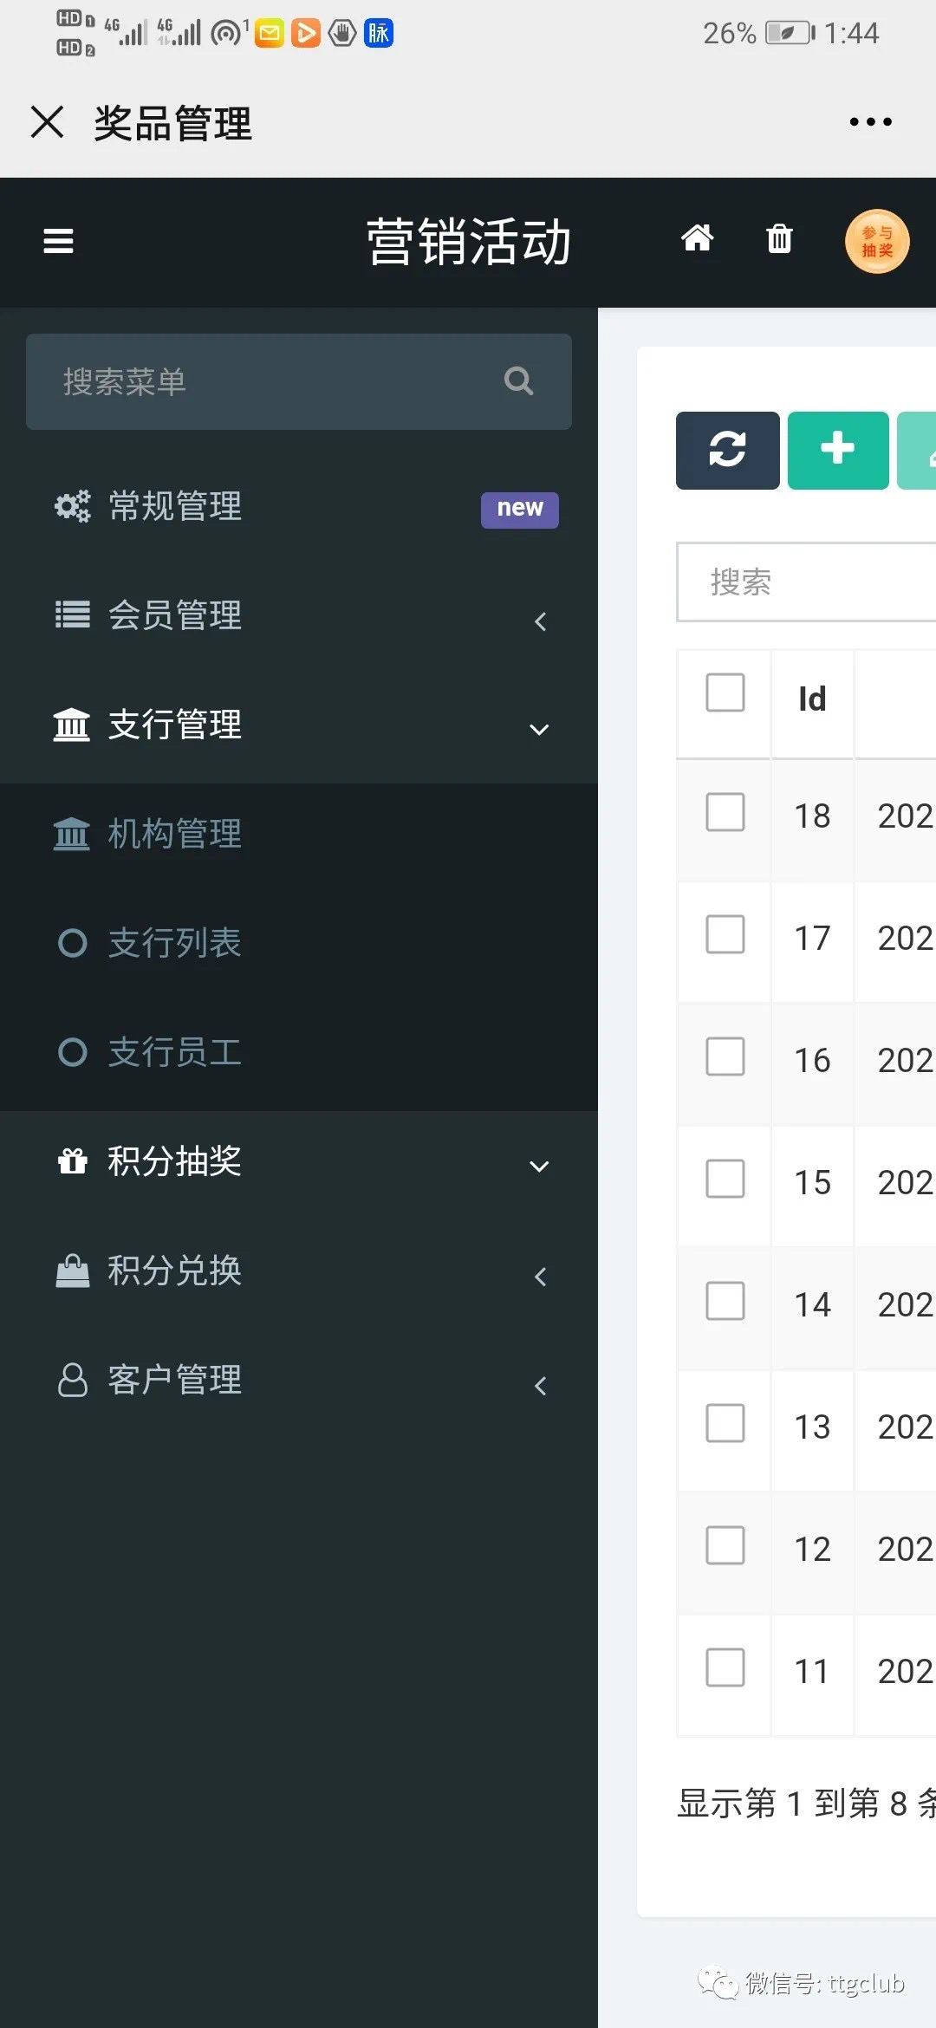Viewport: 936px width, 2028px height.
Task: Focus the 搜索 table search field
Action: point(806,582)
